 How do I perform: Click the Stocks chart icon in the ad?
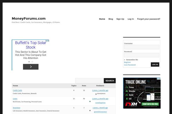pos(127,91)
